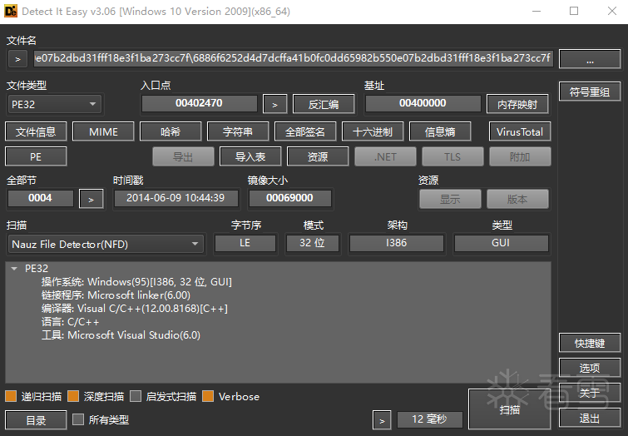Click the LE endianness field
Screen dimensions: 628x436
coord(245,243)
